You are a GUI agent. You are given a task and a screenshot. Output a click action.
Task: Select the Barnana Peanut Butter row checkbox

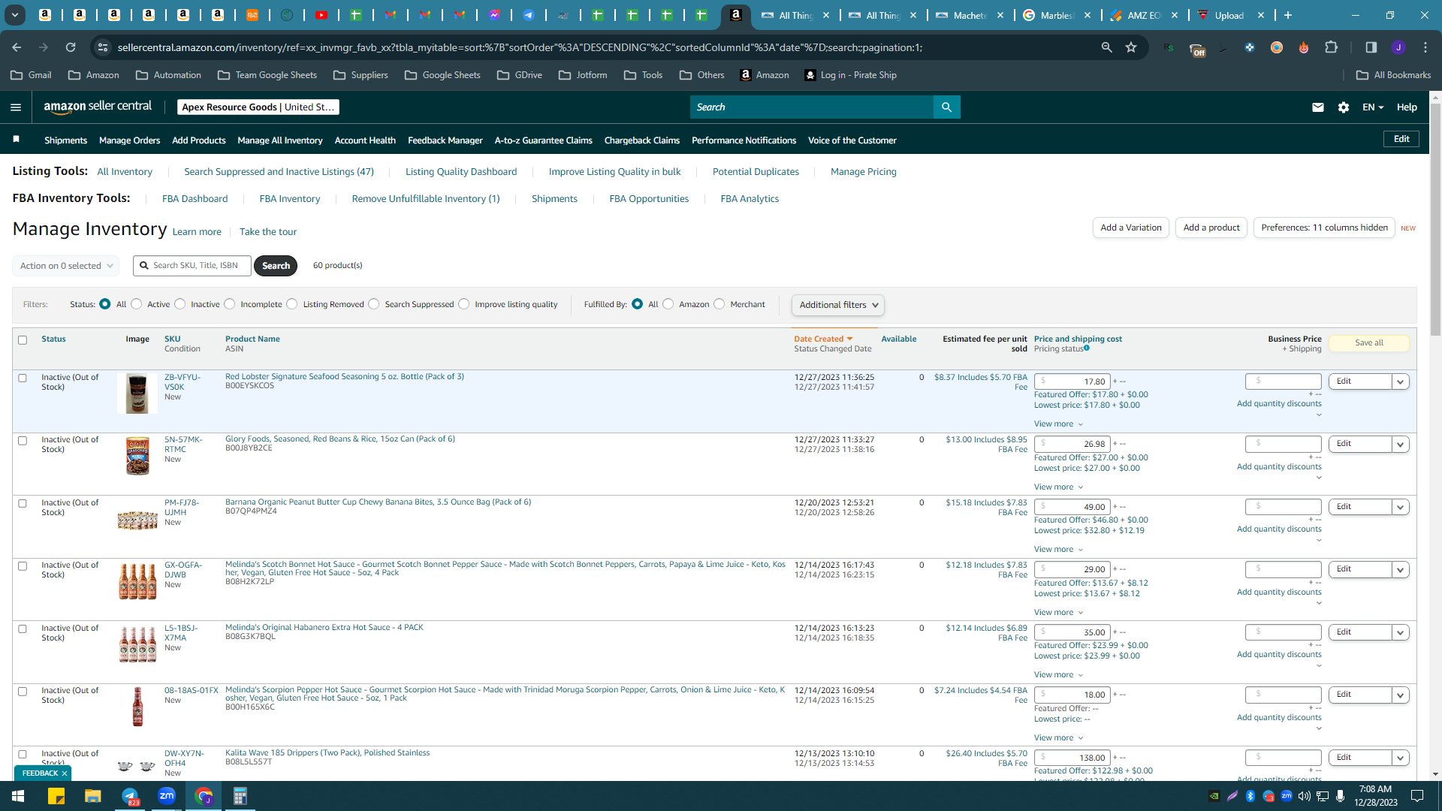click(23, 504)
